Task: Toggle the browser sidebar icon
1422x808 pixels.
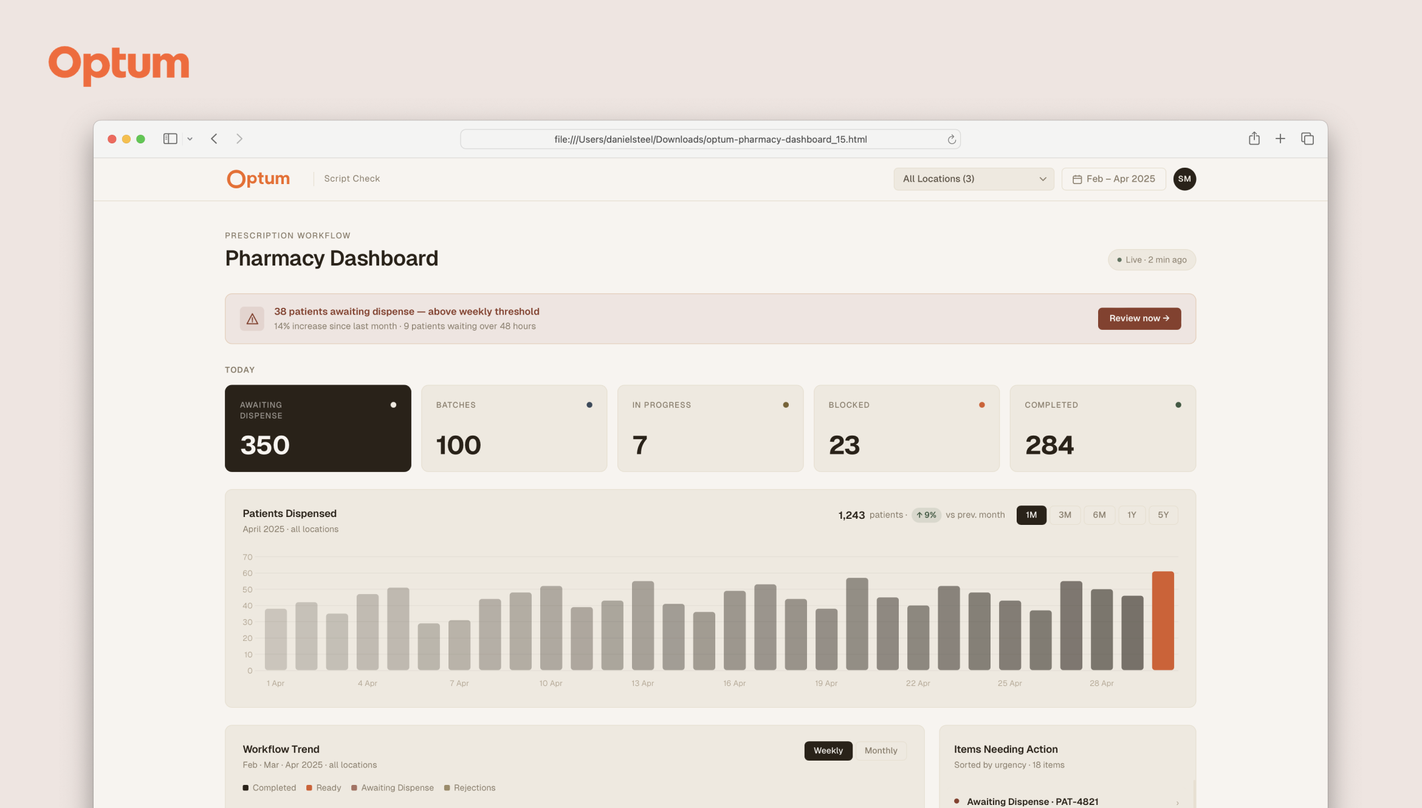Action: [x=170, y=139]
